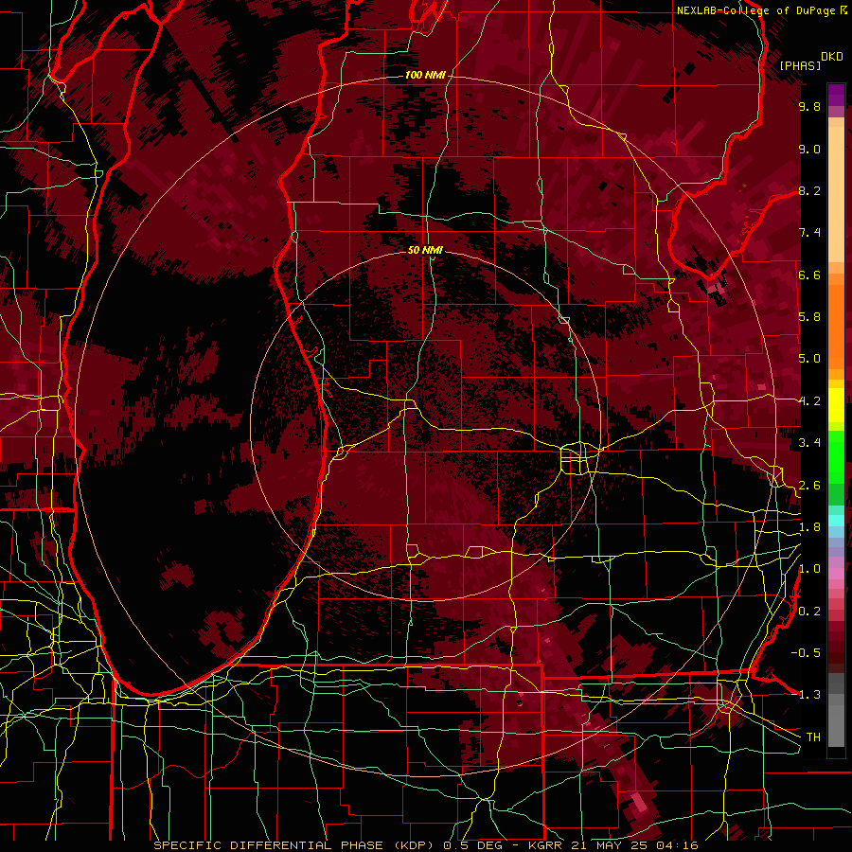Click the -0.5 scale value
Image resolution: width=852 pixels, height=852 pixels.
click(x=806, y=652)
